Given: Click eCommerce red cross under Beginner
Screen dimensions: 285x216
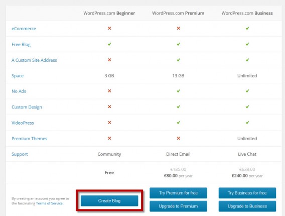Looking at the screenshot, I should 109,28.
